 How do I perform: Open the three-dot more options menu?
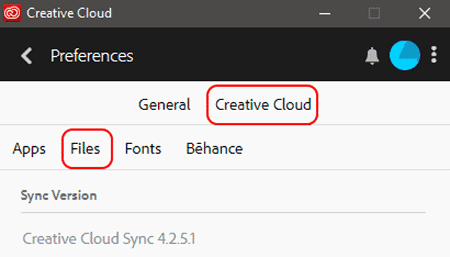tap(434, 55)
